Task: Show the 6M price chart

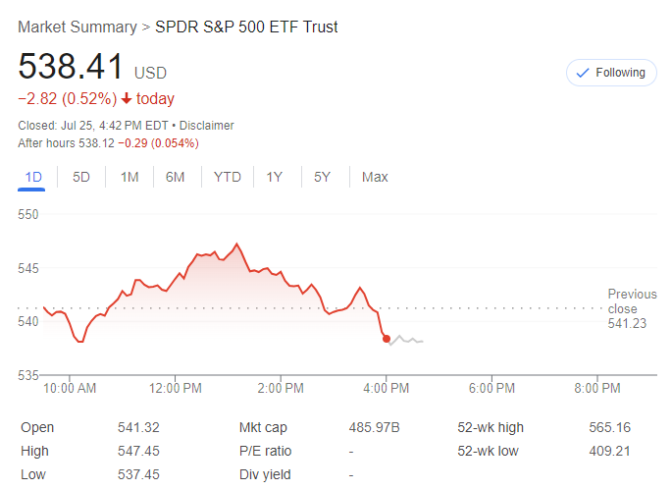Action: pyautogui.click(x=176, y=177)
